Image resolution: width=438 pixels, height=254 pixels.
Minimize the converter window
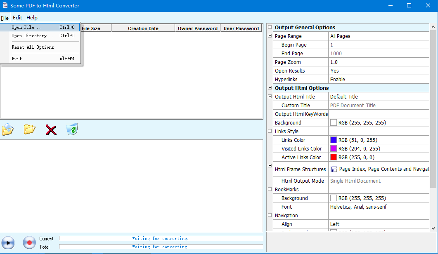coord(391,6)
